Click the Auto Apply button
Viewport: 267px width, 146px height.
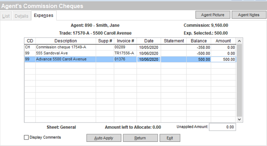103,138
